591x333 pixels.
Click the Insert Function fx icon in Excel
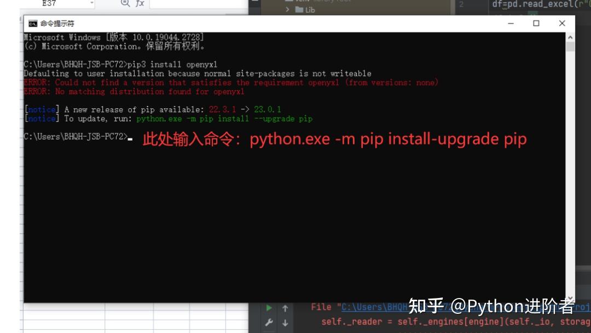140,4
